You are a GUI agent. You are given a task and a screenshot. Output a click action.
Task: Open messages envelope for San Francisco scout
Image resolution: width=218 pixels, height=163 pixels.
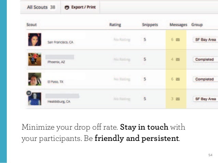(178, 39)
